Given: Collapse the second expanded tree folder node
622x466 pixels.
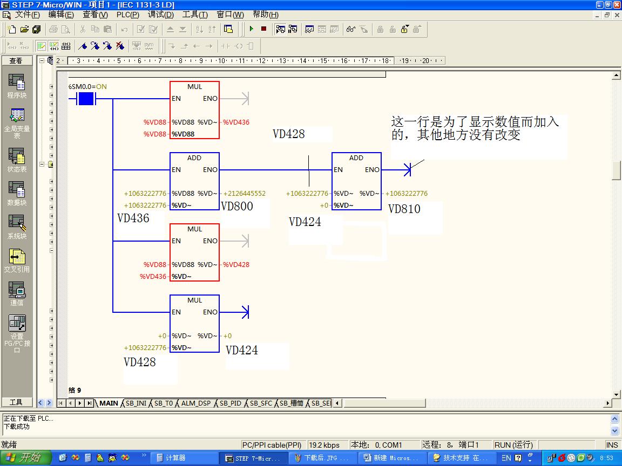Looking at the screenshot, I should 42,164.
